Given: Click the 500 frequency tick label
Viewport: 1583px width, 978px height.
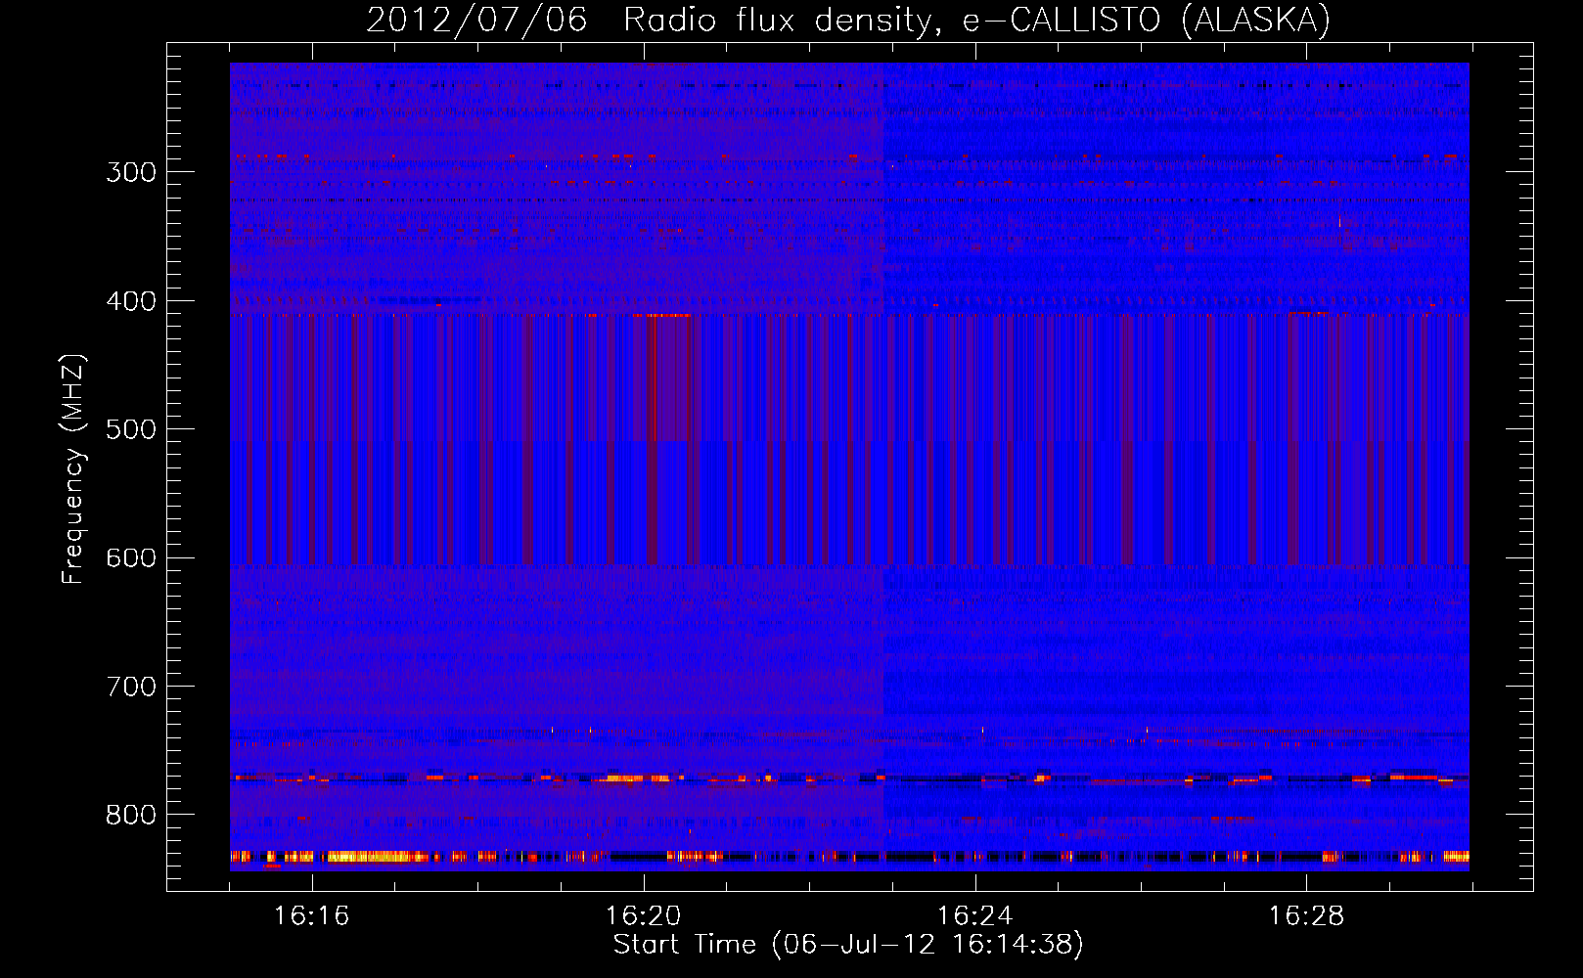Looking at the screenshot, I should pyautogui.click(x=131, y=429).
